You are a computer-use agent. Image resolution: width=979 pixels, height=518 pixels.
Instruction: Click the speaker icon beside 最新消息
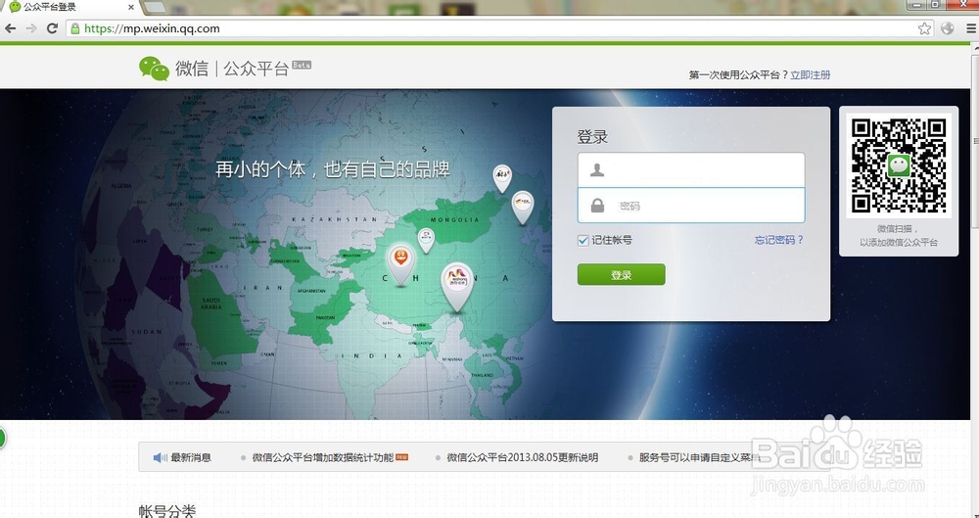click(x=160, y=458)
